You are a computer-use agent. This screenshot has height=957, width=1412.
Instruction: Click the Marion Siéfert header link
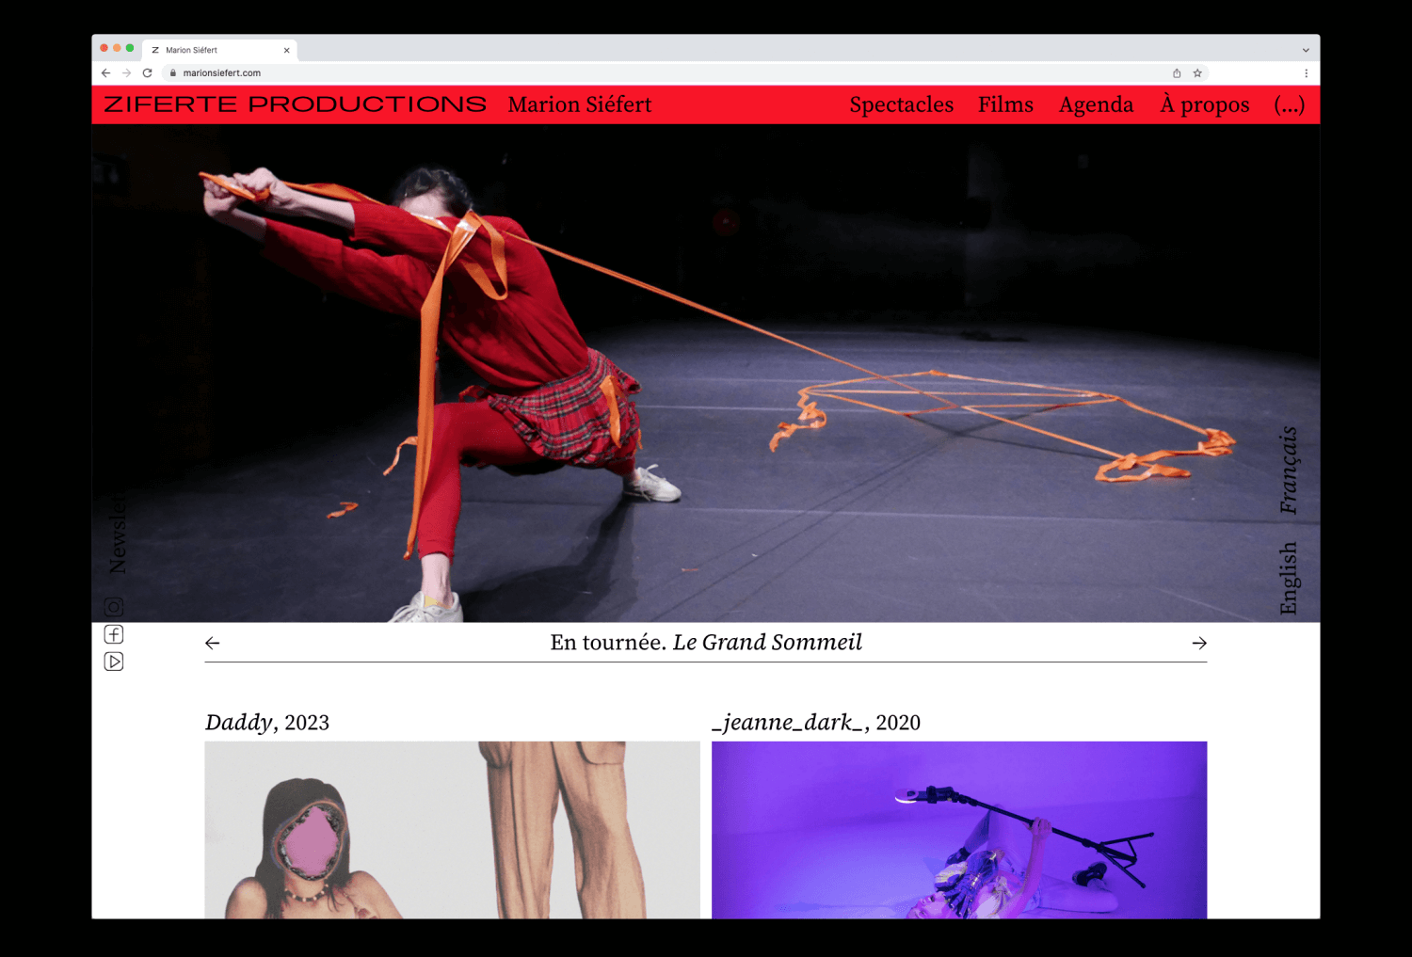[x=580, y=104]
